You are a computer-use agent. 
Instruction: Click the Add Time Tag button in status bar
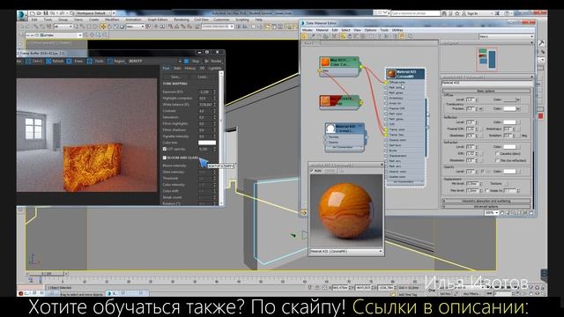(407, 295)
